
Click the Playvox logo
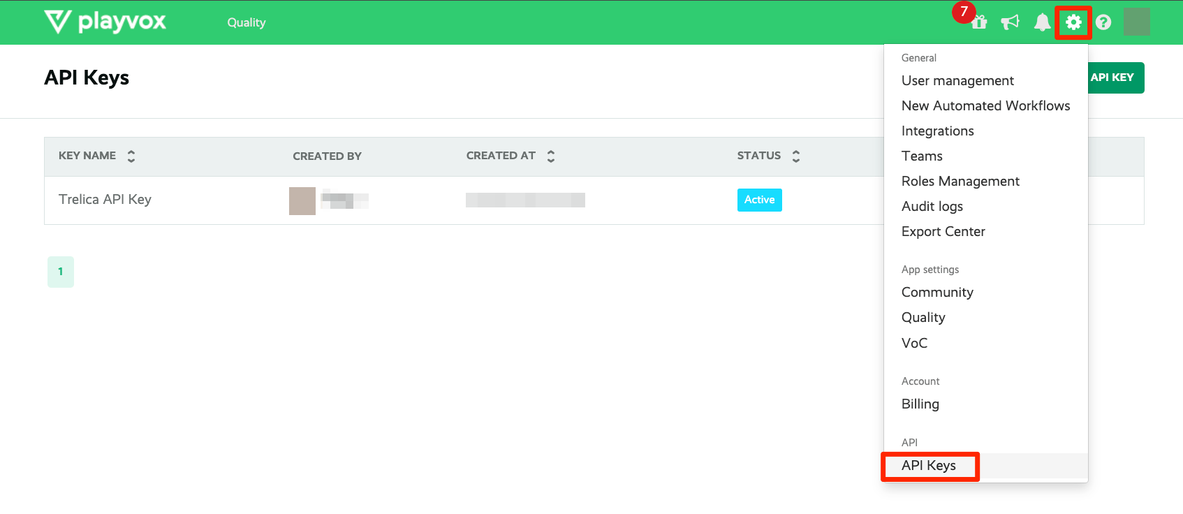[105, 22]
